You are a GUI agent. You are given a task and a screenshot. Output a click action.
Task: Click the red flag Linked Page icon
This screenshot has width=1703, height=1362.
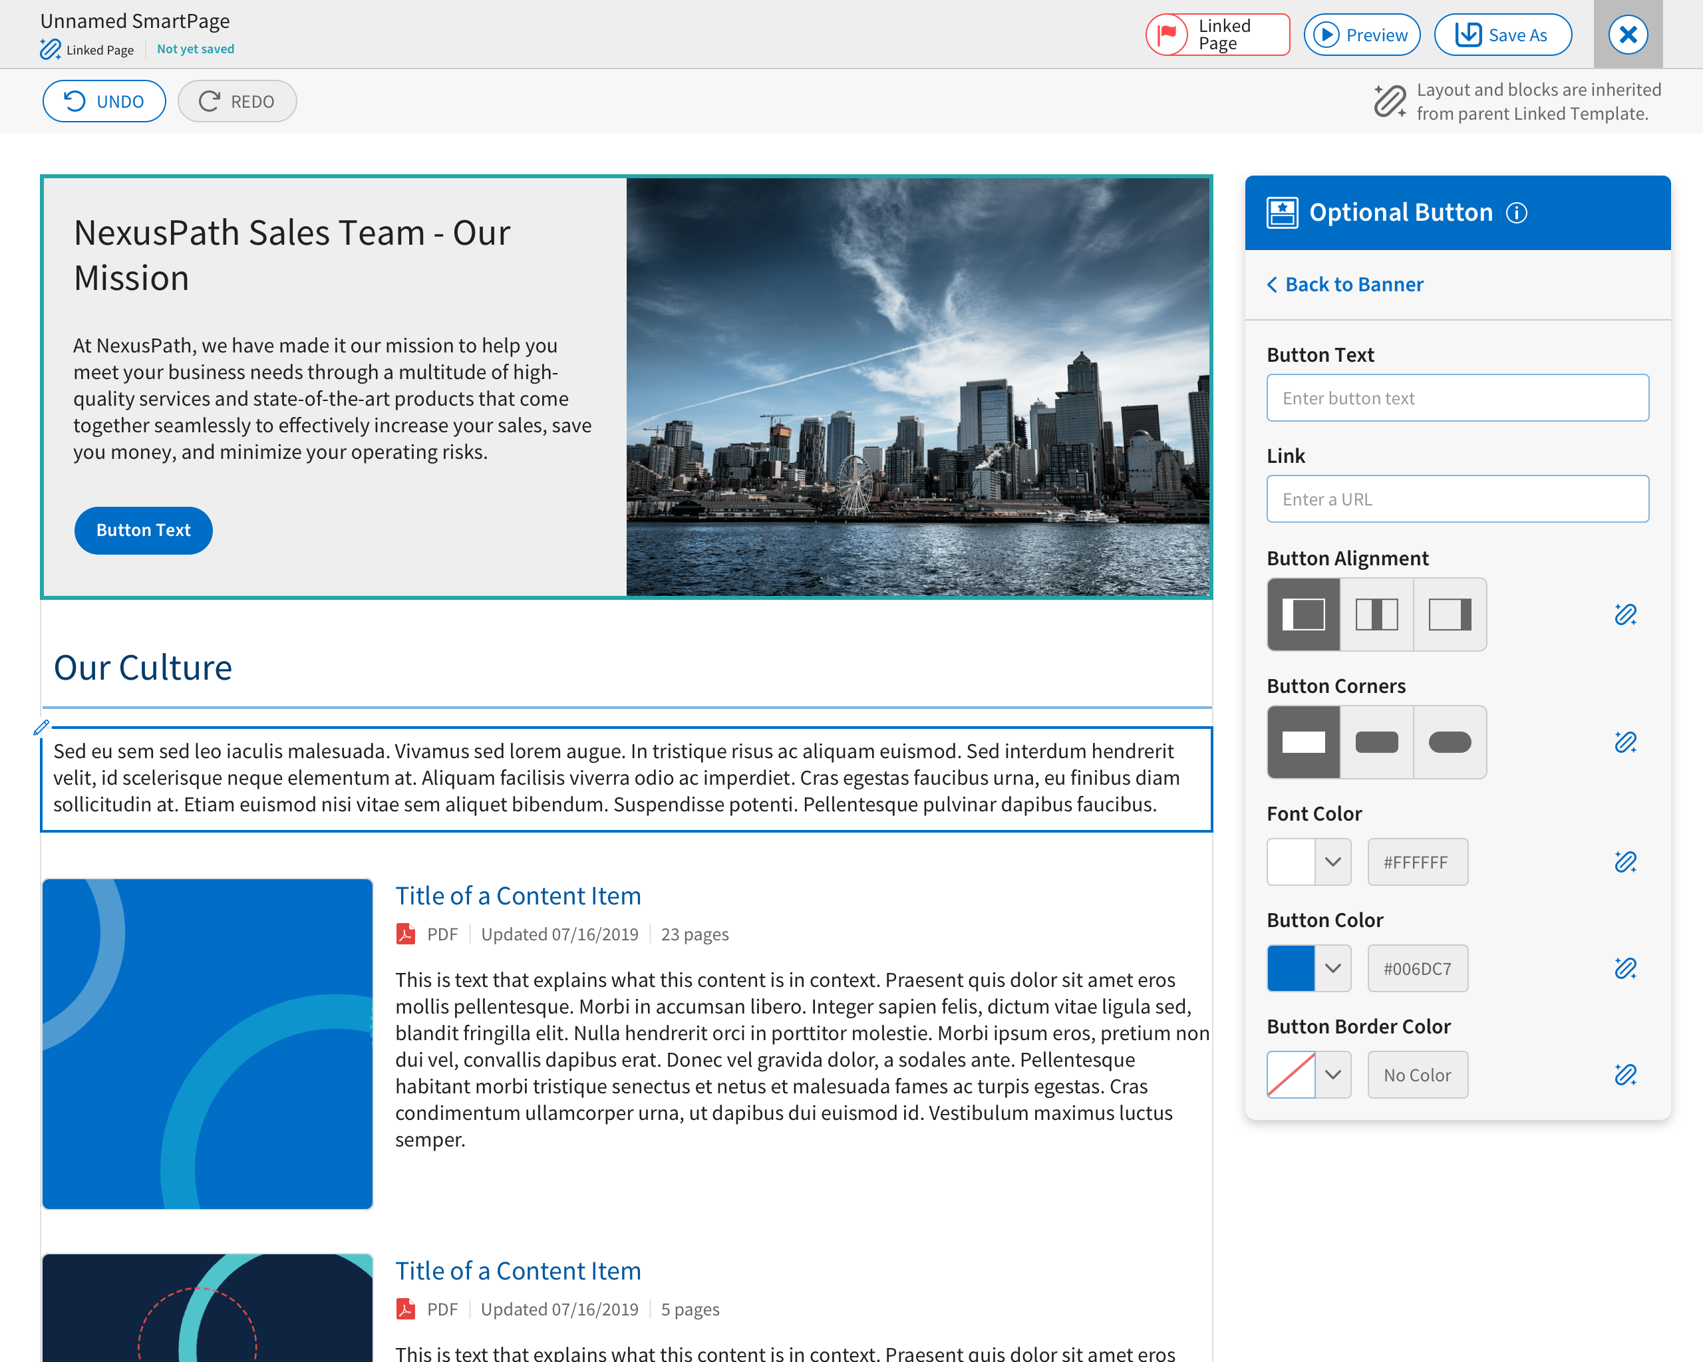1167,35
